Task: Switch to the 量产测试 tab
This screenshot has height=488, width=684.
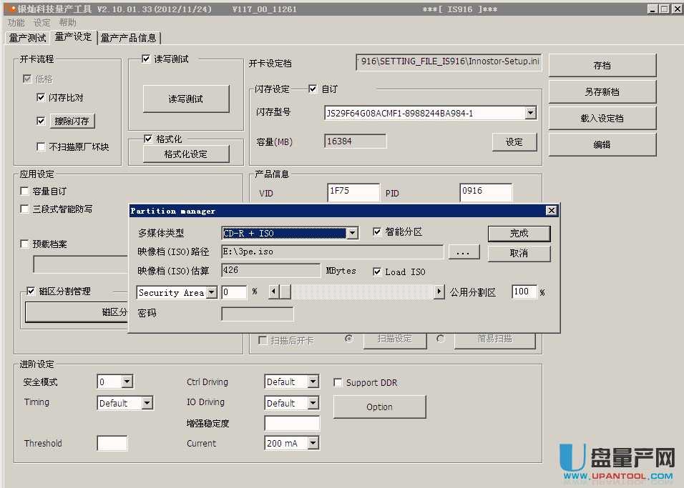Action: (x=28, y=38)
